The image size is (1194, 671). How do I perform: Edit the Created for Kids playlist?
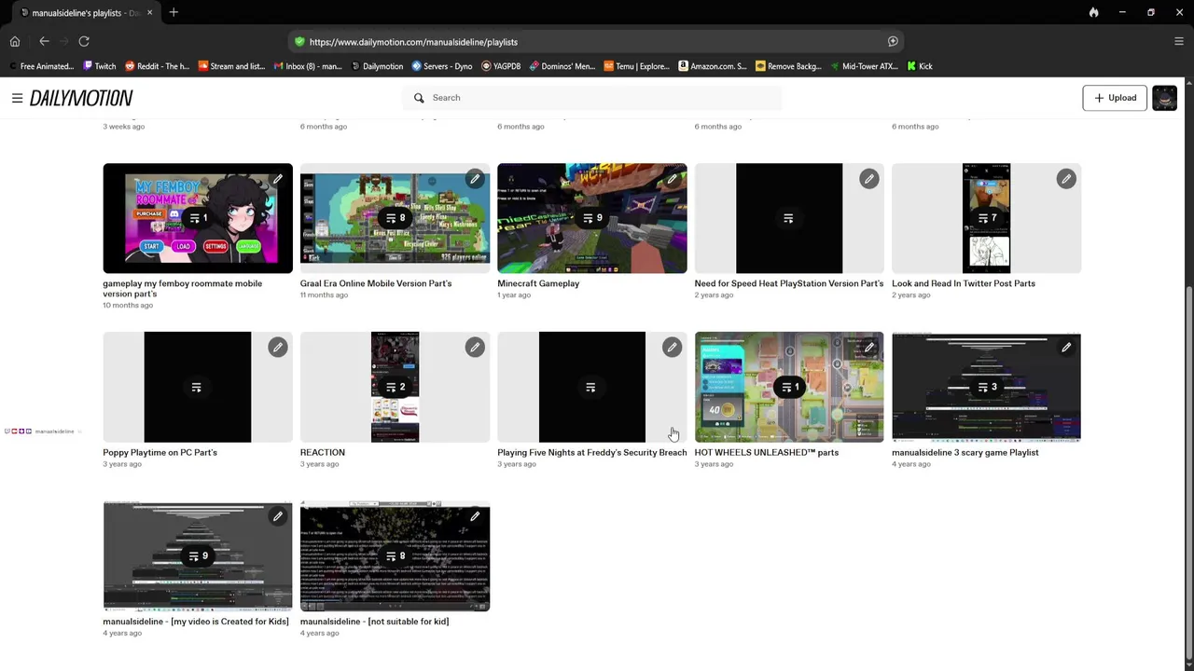tap(278, 515)
